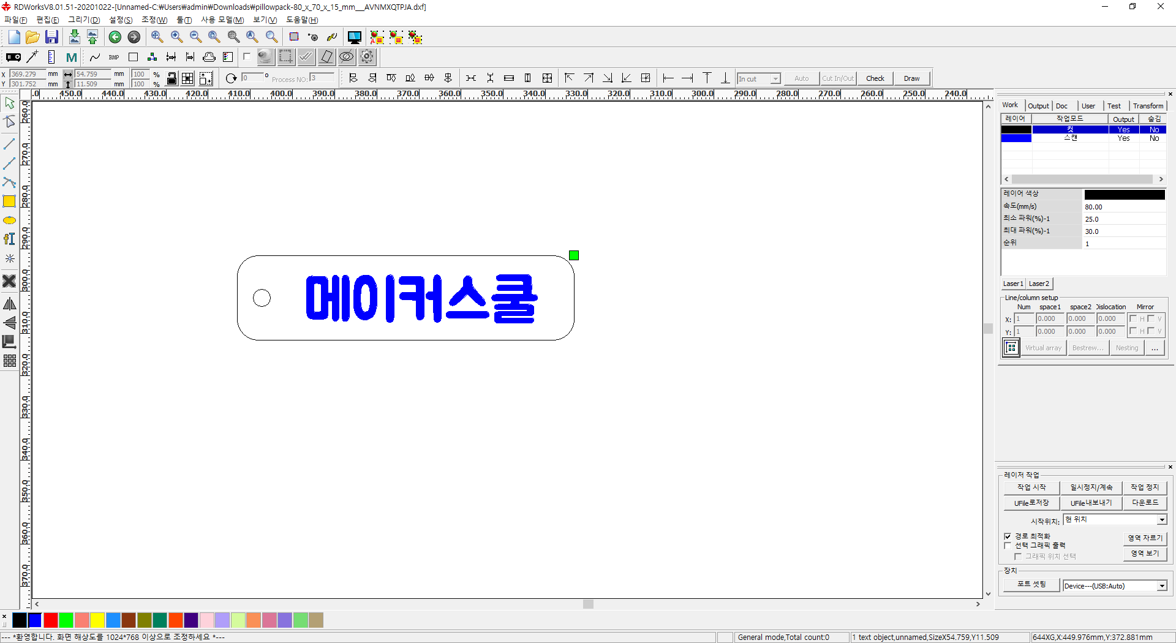Pick red swatch in color palette

pyautogui.click(x=51, y=620)
